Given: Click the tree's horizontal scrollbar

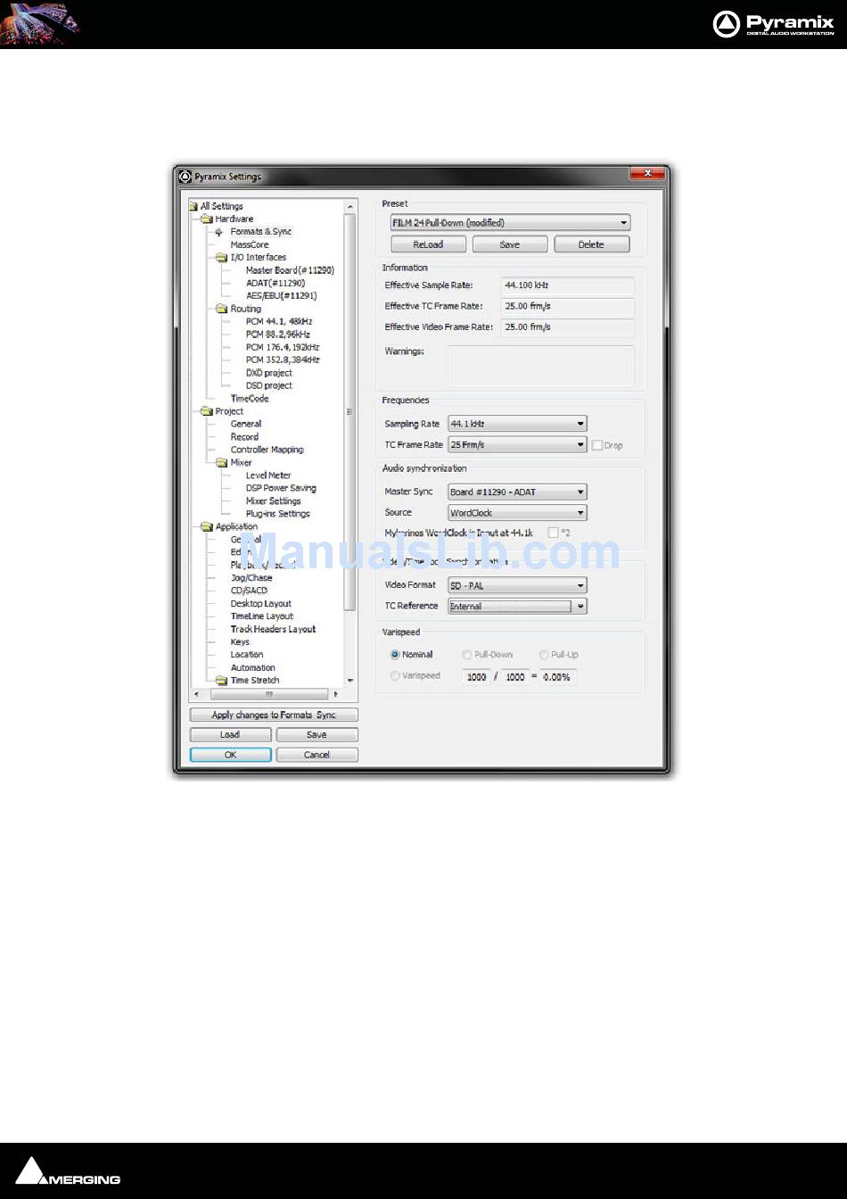Looking at the screenshot, I should [268, 694].
